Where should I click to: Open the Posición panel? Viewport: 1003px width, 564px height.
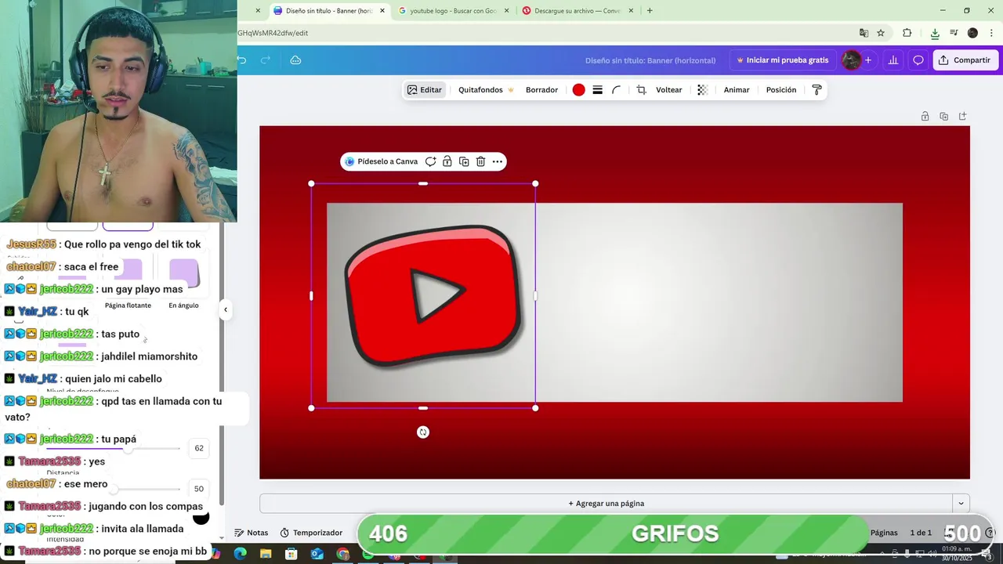[x=781, y=90]
